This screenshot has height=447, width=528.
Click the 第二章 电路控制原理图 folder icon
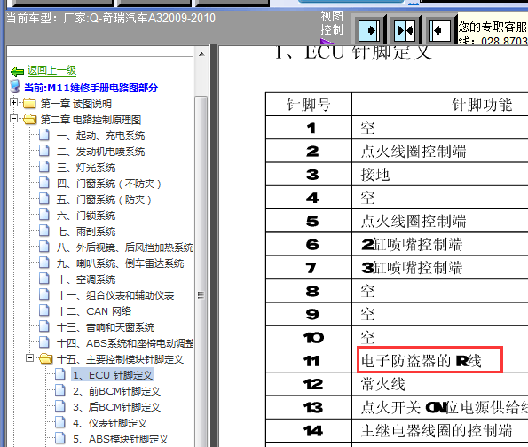(29, 119)
